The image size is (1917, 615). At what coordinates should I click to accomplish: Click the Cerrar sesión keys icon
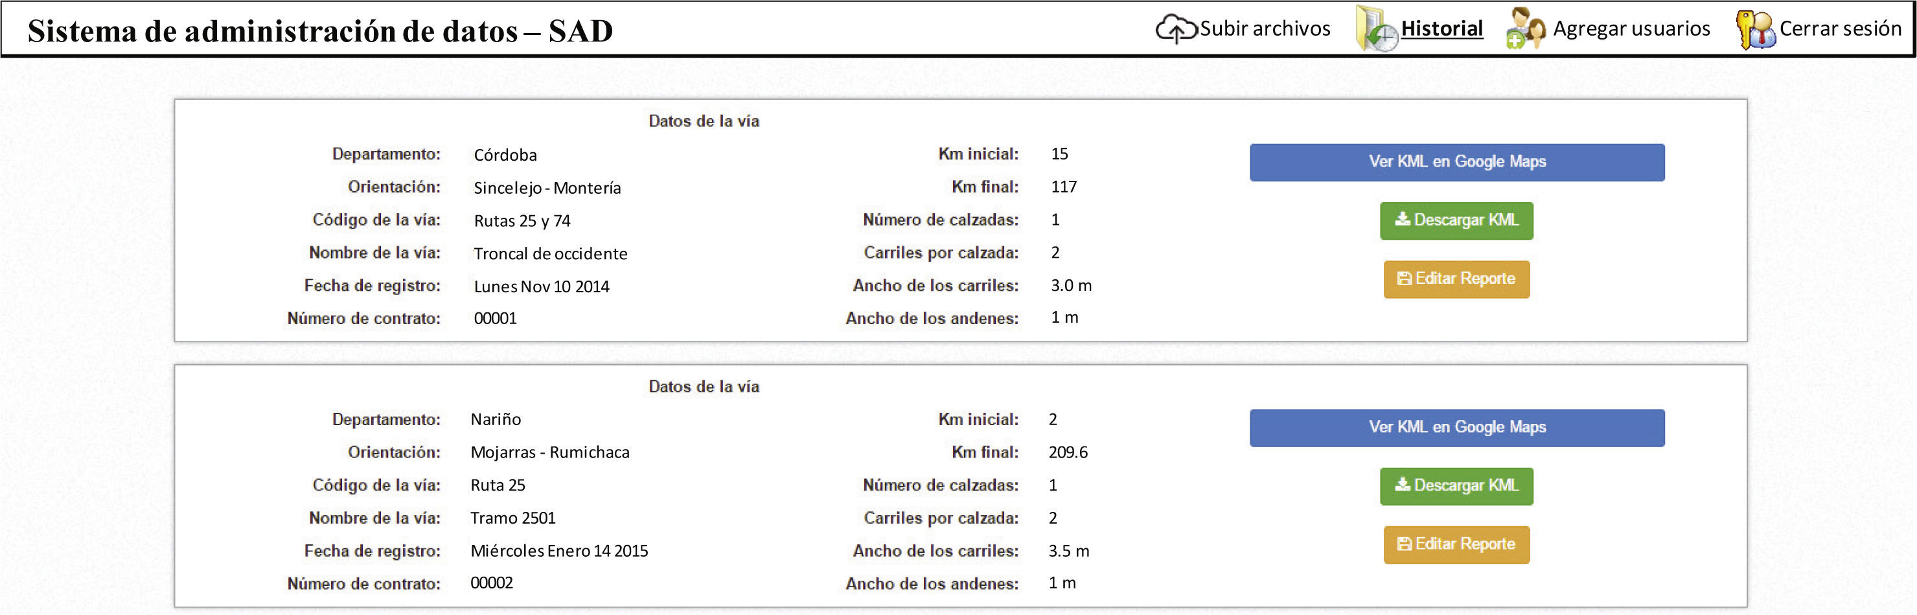point(1755,30)
